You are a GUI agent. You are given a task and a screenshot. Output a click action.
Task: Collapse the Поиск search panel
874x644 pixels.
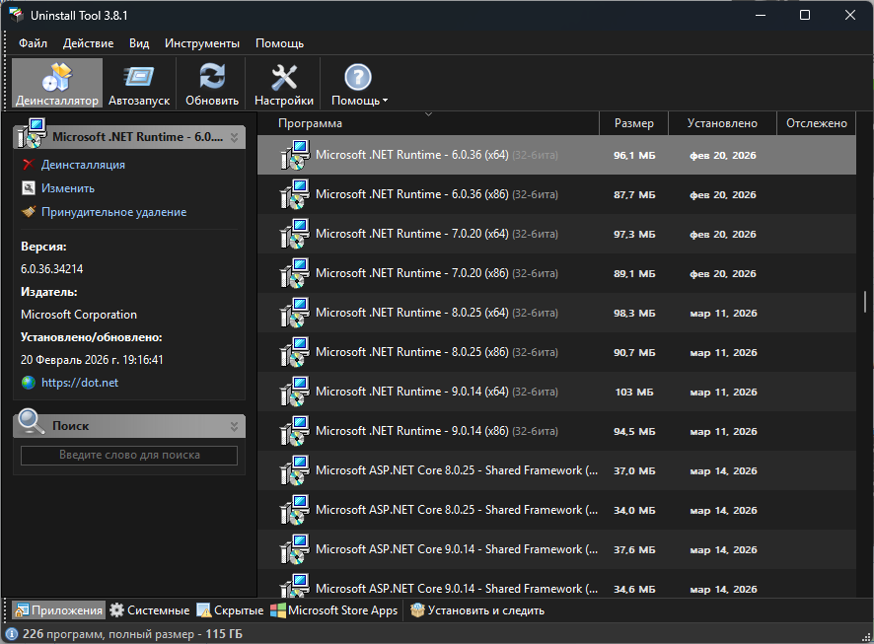pyautogui.click(x=234, y=426)
